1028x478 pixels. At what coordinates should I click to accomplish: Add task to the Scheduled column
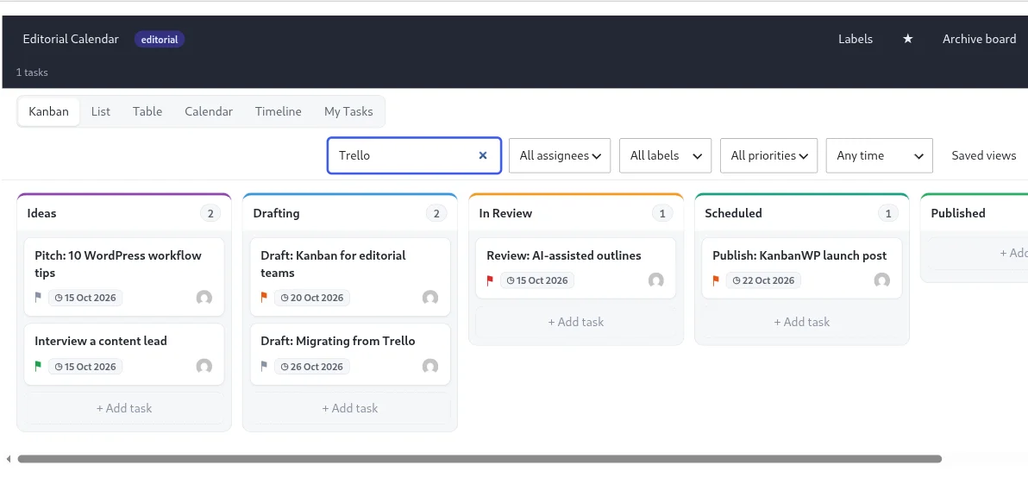802,322
